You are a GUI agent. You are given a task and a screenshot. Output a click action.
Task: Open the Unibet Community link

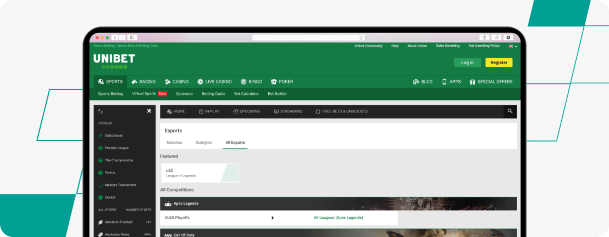click(x=368, y=46)
